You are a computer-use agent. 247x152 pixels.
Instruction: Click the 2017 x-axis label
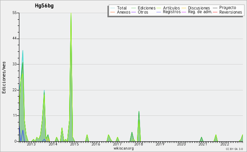[117, 144]
